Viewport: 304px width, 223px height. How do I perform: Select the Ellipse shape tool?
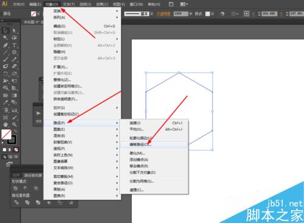pyautogui.click(x=14, y=52)
